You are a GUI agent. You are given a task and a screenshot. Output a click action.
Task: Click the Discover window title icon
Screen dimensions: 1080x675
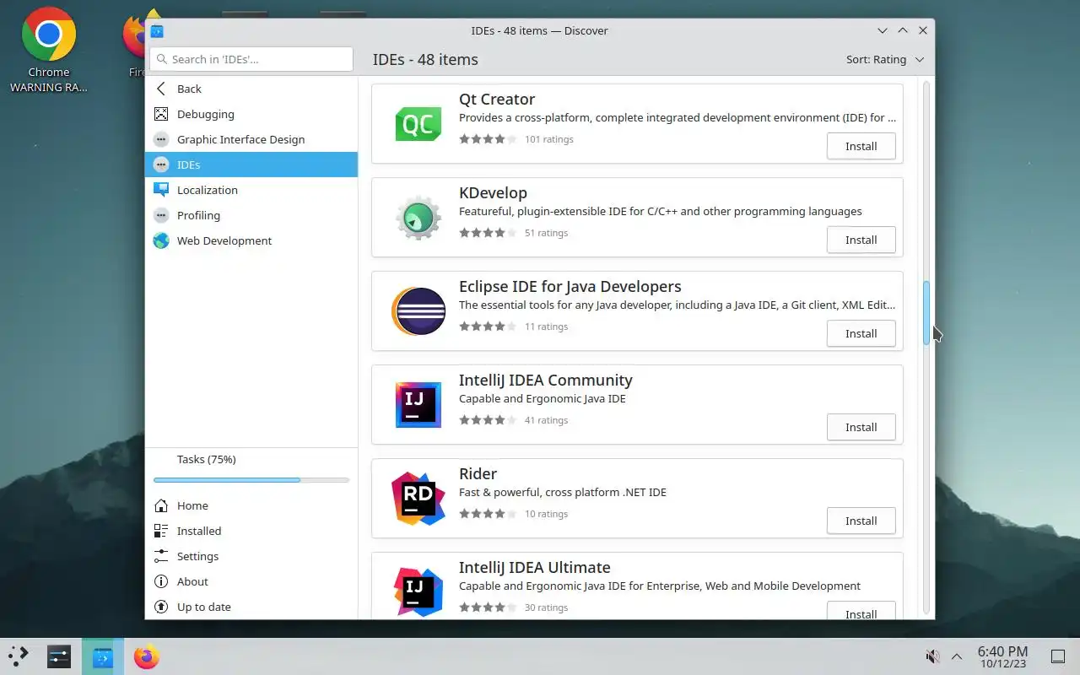157,30
